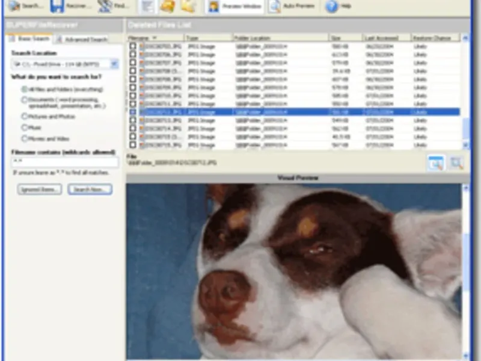Screen dimensions: 481x361
Task: Click the JPEG file icon in the highlighted row
Action: click(142, 112)
